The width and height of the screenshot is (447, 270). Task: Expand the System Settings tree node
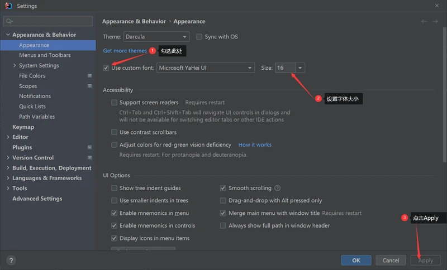(x=15, y=66)
